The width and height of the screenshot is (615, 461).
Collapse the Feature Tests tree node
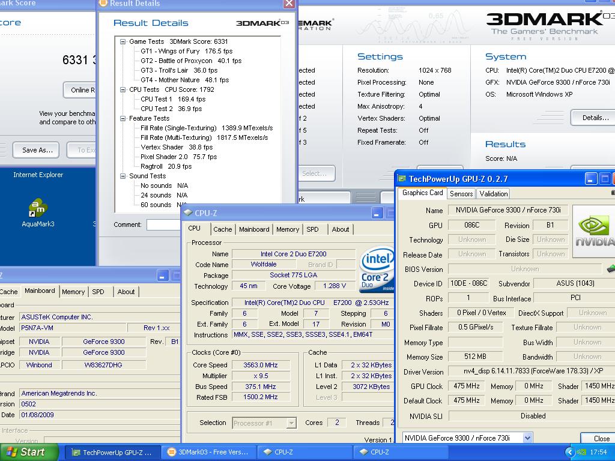[123, 118]
